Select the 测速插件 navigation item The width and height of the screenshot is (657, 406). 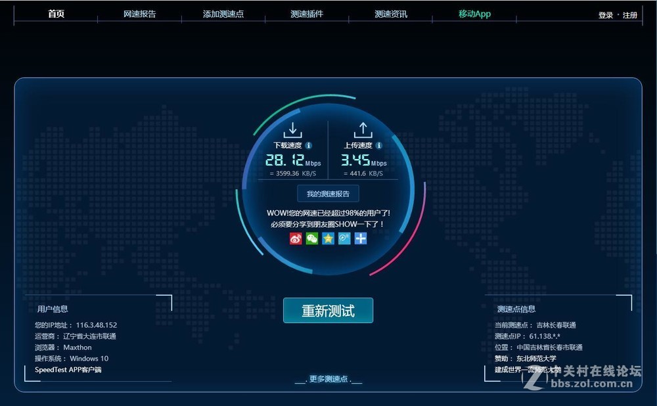point(307,14)
